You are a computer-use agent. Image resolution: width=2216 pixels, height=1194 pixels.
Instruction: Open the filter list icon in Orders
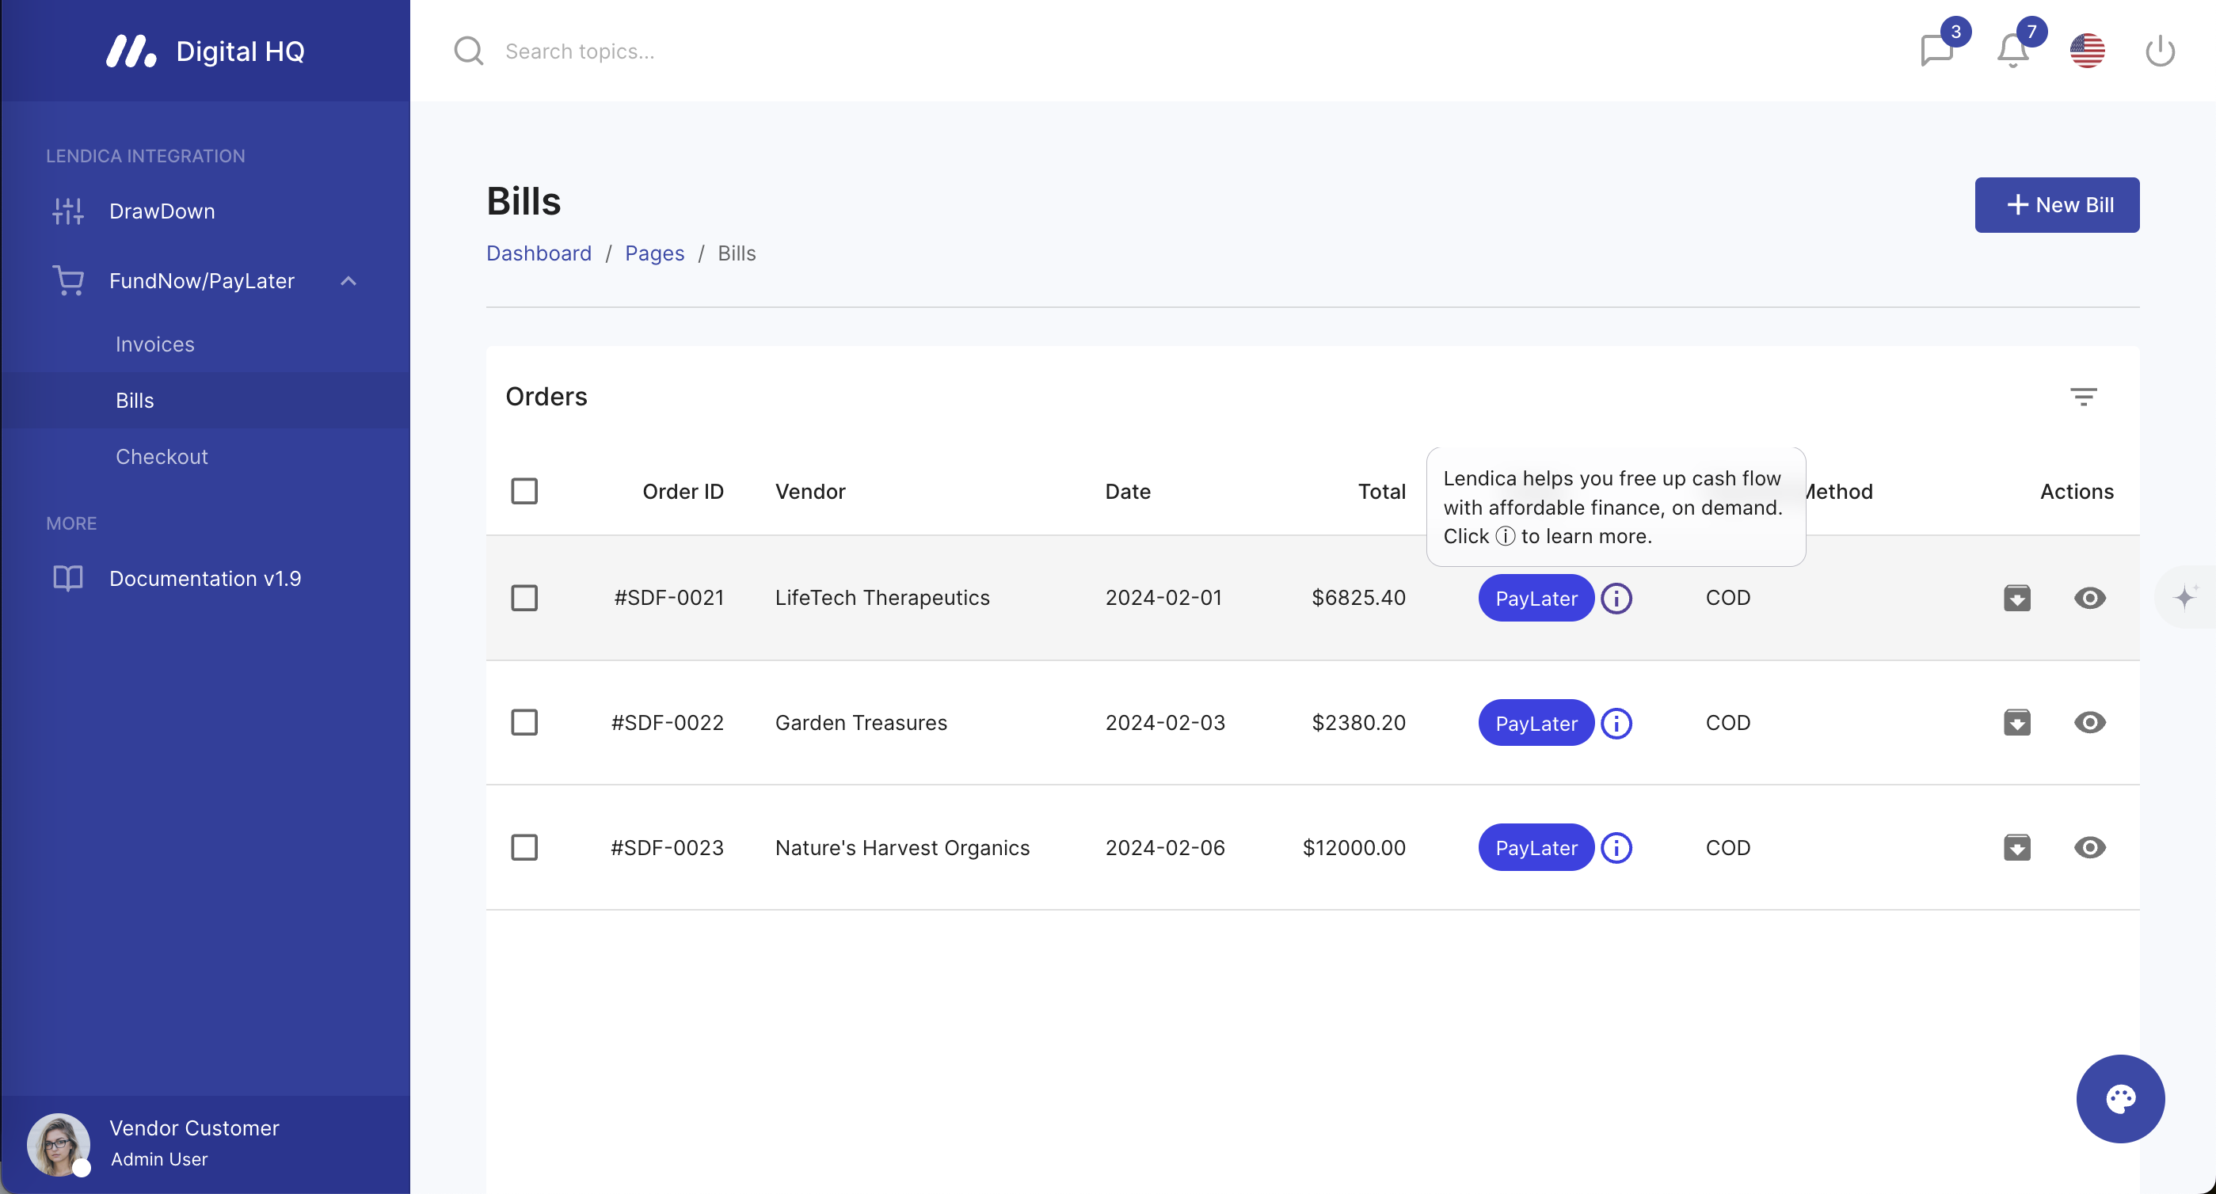(2083, 397)
